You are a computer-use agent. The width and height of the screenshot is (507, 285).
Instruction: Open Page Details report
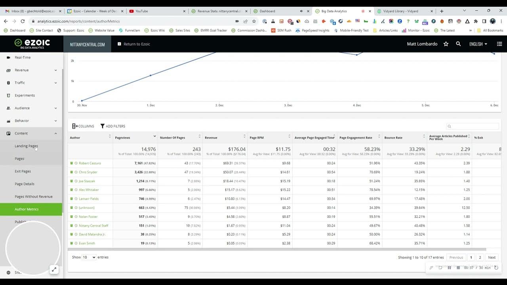[25, 184]
